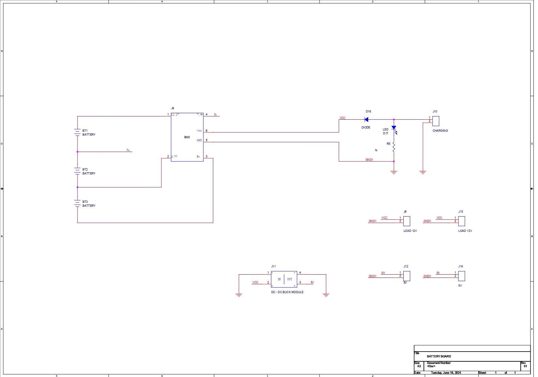This screenshot has height=377, width=538.
Task: Select the J10 CHARGING connector
Action: [436, 121]
